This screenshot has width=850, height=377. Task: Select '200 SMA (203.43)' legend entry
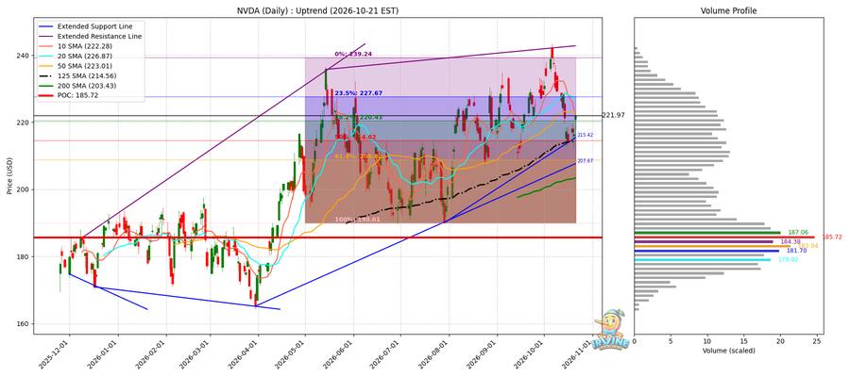pos(86,86)
